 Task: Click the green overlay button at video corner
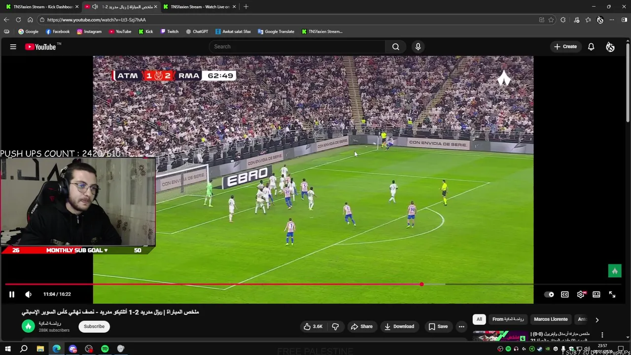tap(615, 271)
